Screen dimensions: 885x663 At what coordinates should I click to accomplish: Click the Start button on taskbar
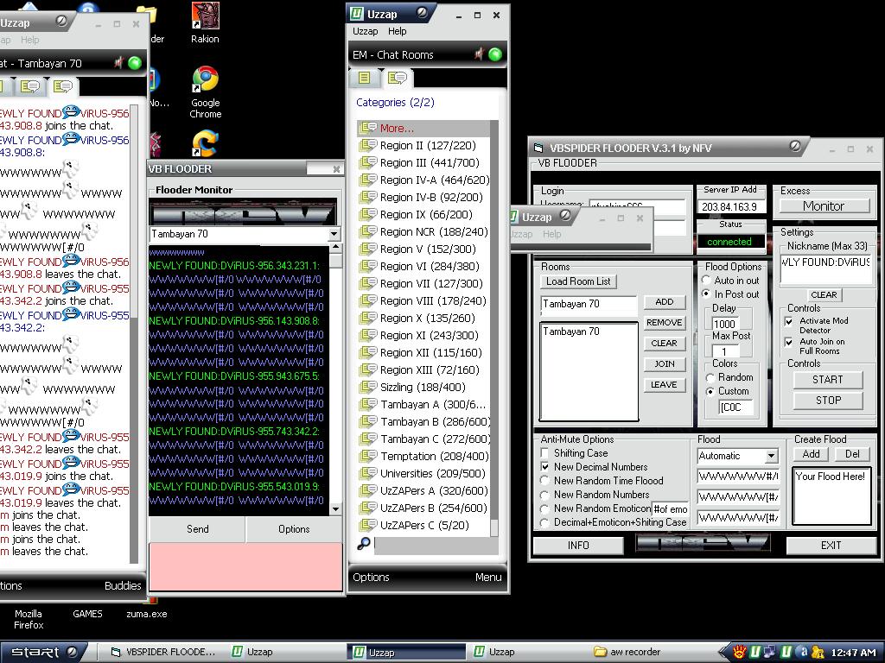tap(43, 652)
